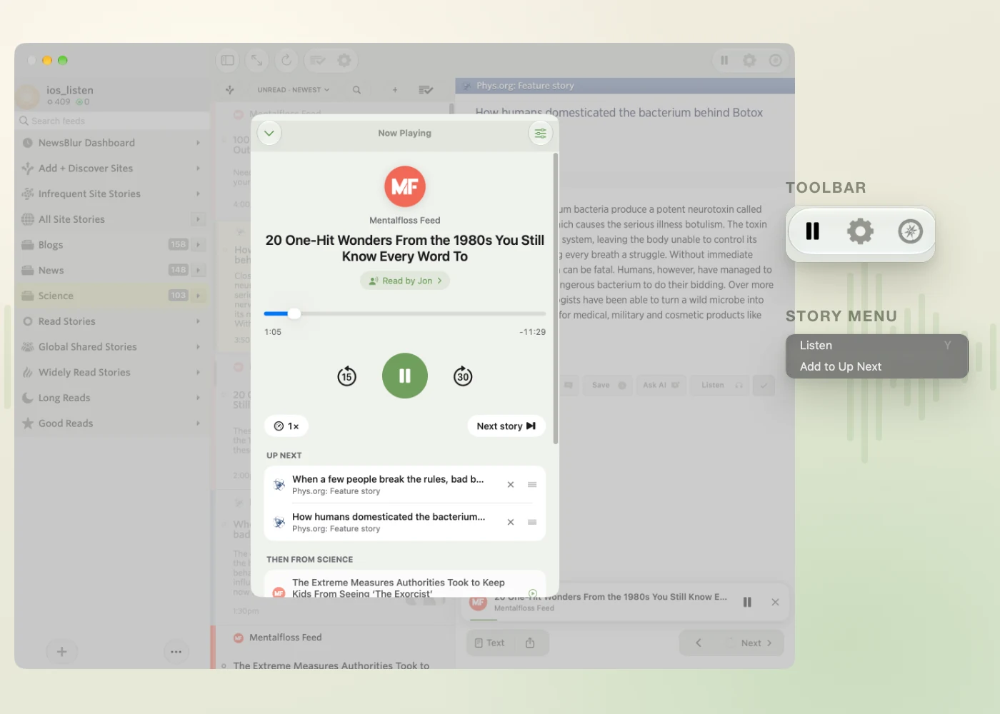
Task: Click the Ask AI button in the story bar
Action: pos(661,386)
